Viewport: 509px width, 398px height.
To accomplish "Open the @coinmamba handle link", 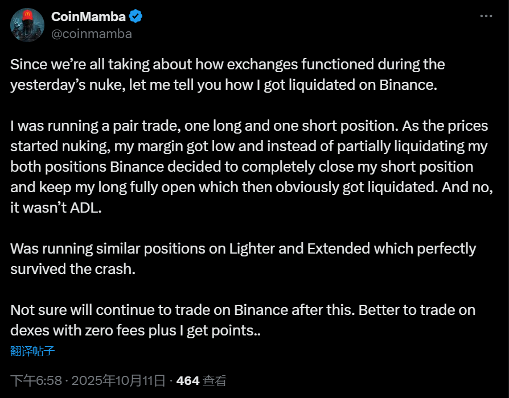I will [91, 34].
